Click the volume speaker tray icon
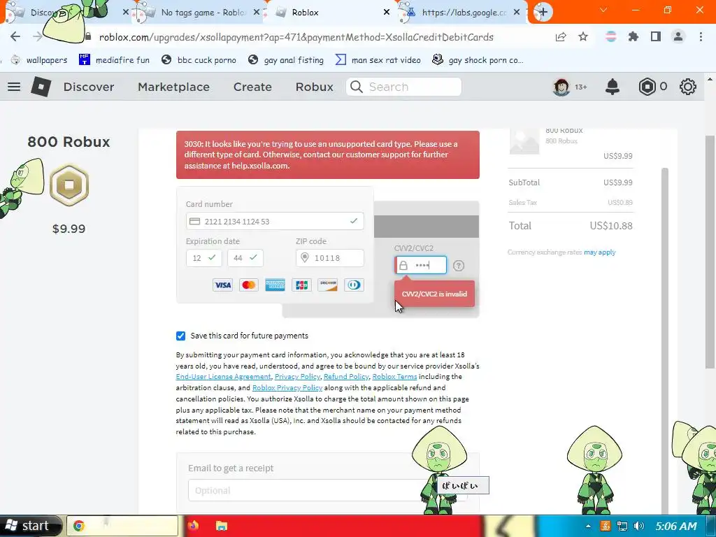This screenshot has width=716, height=537. point(639,526)
